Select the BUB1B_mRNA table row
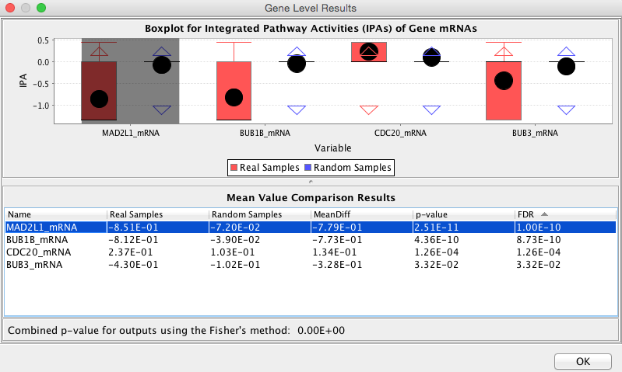Screen dimensions: 622x372 coord(311,240)
